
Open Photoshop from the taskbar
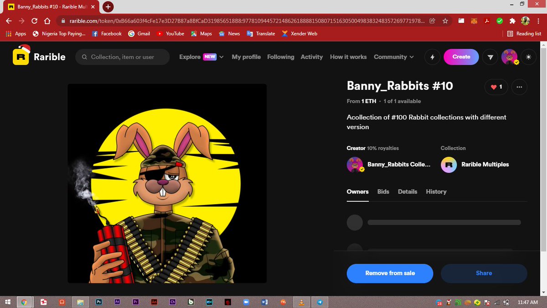point(98,302)
